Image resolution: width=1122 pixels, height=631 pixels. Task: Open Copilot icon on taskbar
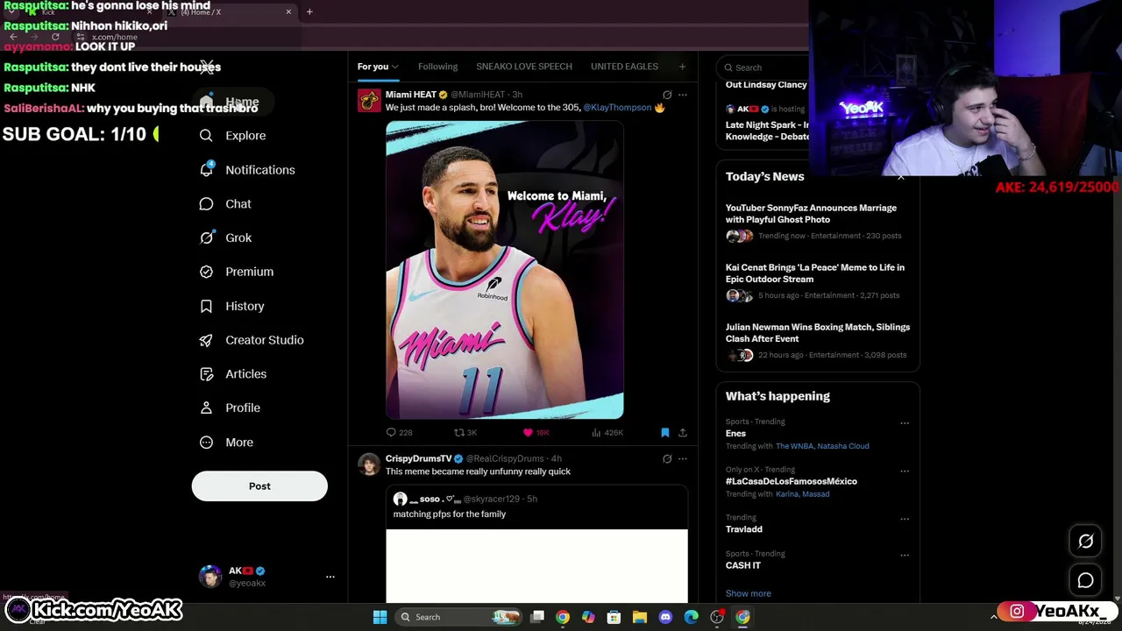pos(588,617)
